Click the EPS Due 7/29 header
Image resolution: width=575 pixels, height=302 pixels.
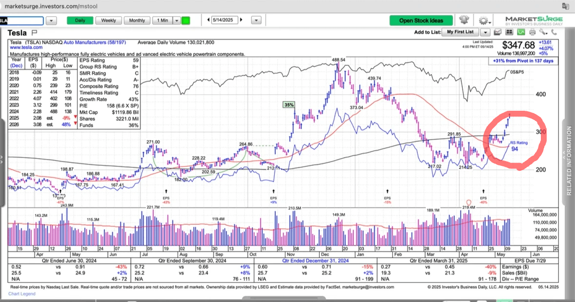pyautogui.click(x=530, y=261)
